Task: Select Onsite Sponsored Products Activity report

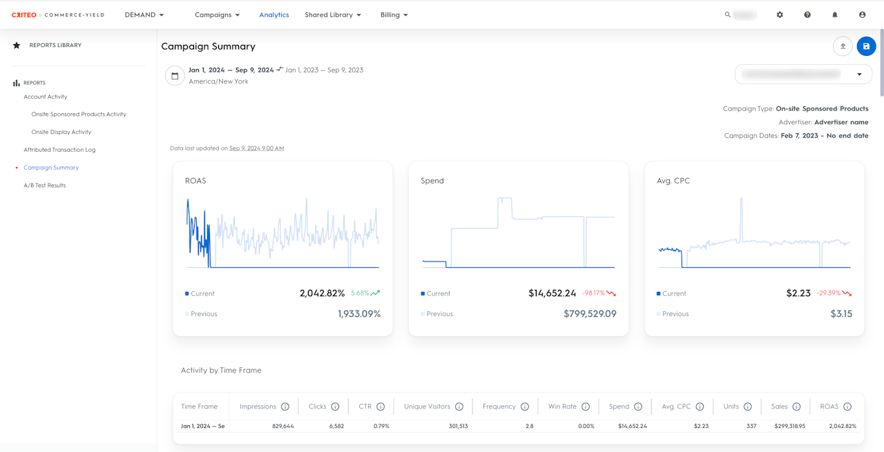Action: [x=79, y=115]
